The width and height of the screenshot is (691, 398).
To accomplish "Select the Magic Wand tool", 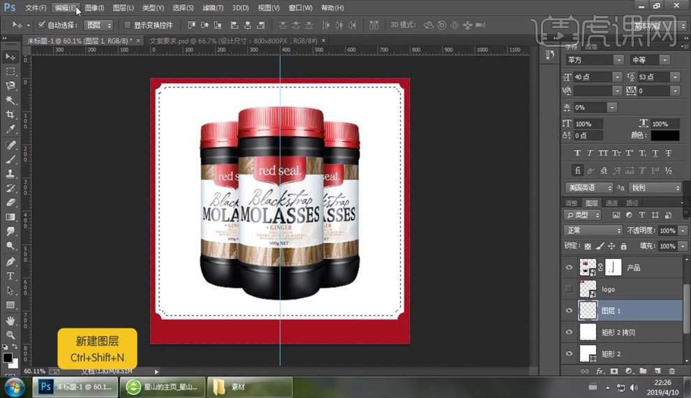I will click(x=10, y=100).
